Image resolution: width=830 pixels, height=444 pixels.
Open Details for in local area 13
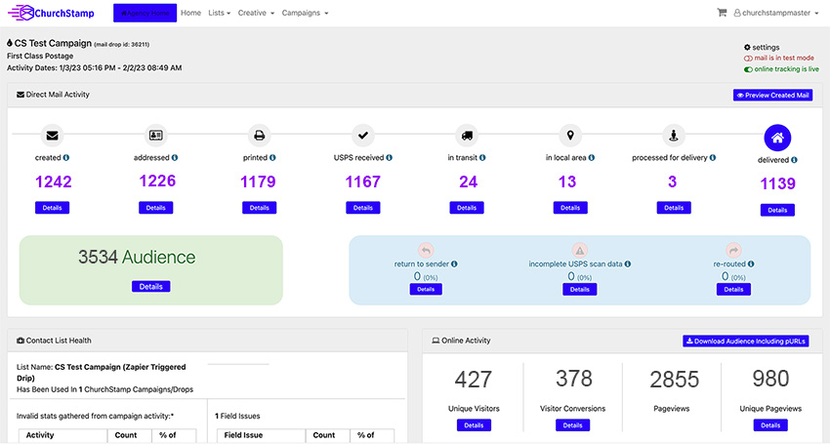pyautogui.click(x=570, y=208)
